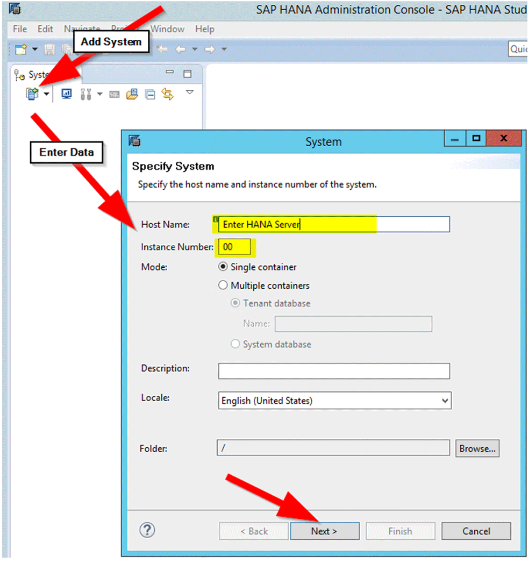Click the Back button in dialog
This screenshot has height=564, width=528.
pos(254,531)
